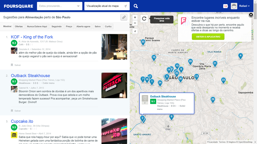The height and width of the screenshot is (144, 257).
Task: Click the Termos link on map footer
Action: [222, 142]
